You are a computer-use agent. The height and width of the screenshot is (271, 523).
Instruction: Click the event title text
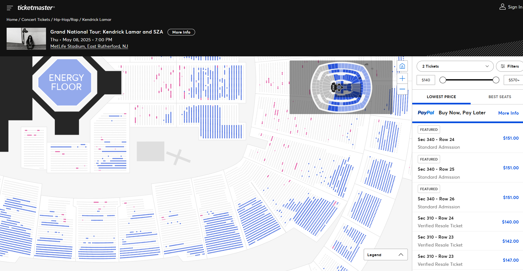[107, 32]
